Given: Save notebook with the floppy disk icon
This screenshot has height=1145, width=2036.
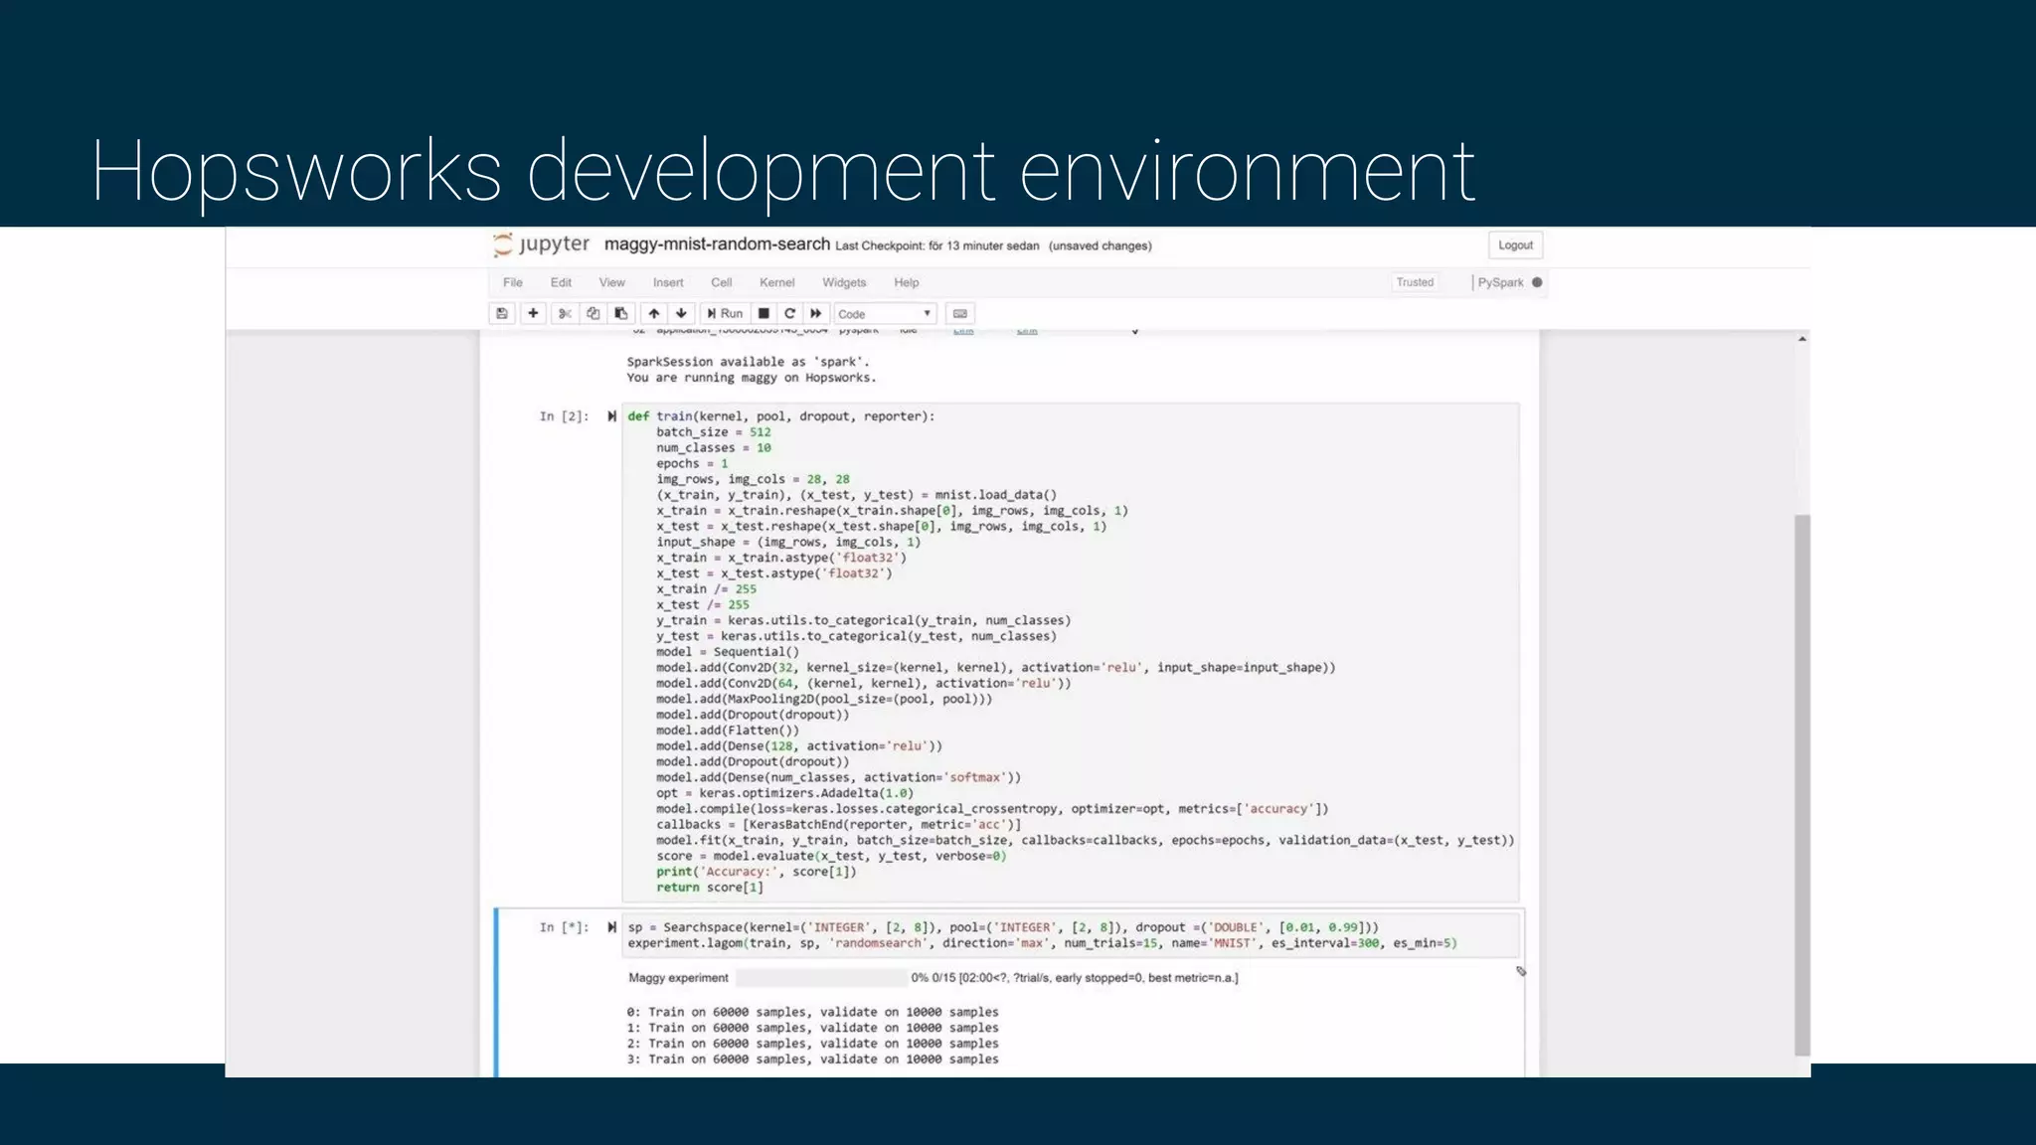Looking at the screenshot, I should [x=502, y=313].
